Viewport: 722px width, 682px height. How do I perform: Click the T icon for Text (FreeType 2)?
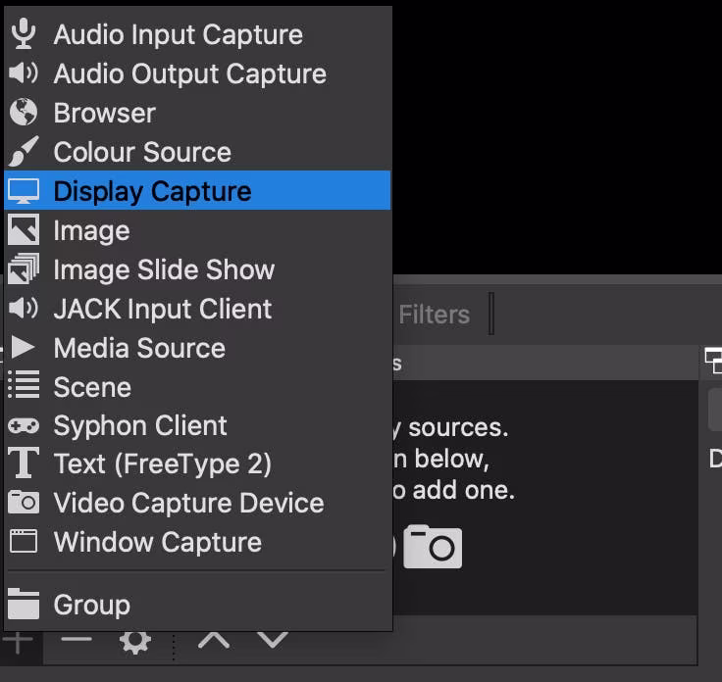23,463
